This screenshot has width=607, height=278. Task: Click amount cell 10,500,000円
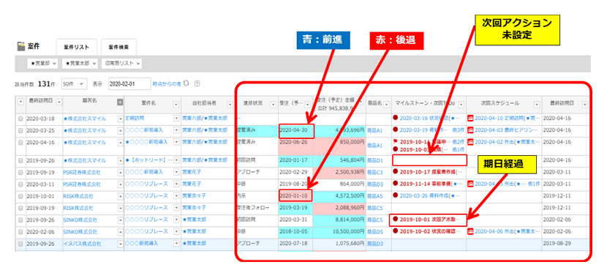[x=339, y=232]
